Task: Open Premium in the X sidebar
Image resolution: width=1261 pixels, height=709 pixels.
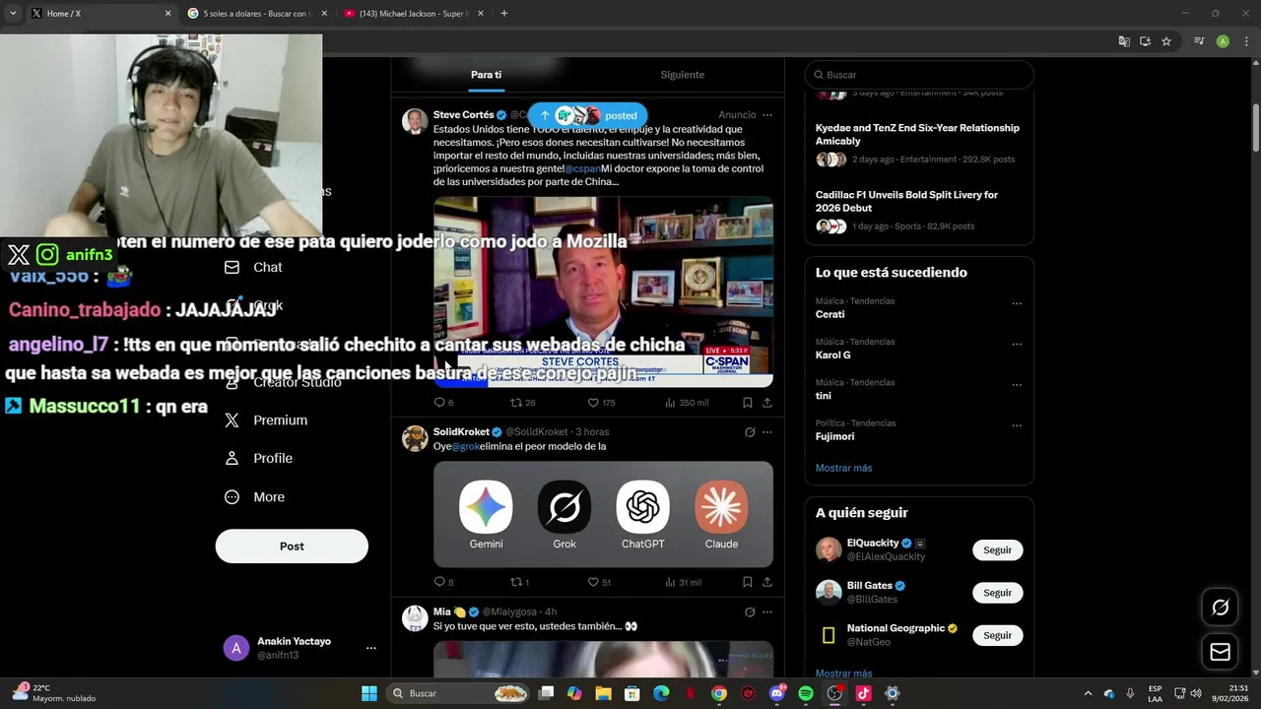Action: [x=266, y=420]
